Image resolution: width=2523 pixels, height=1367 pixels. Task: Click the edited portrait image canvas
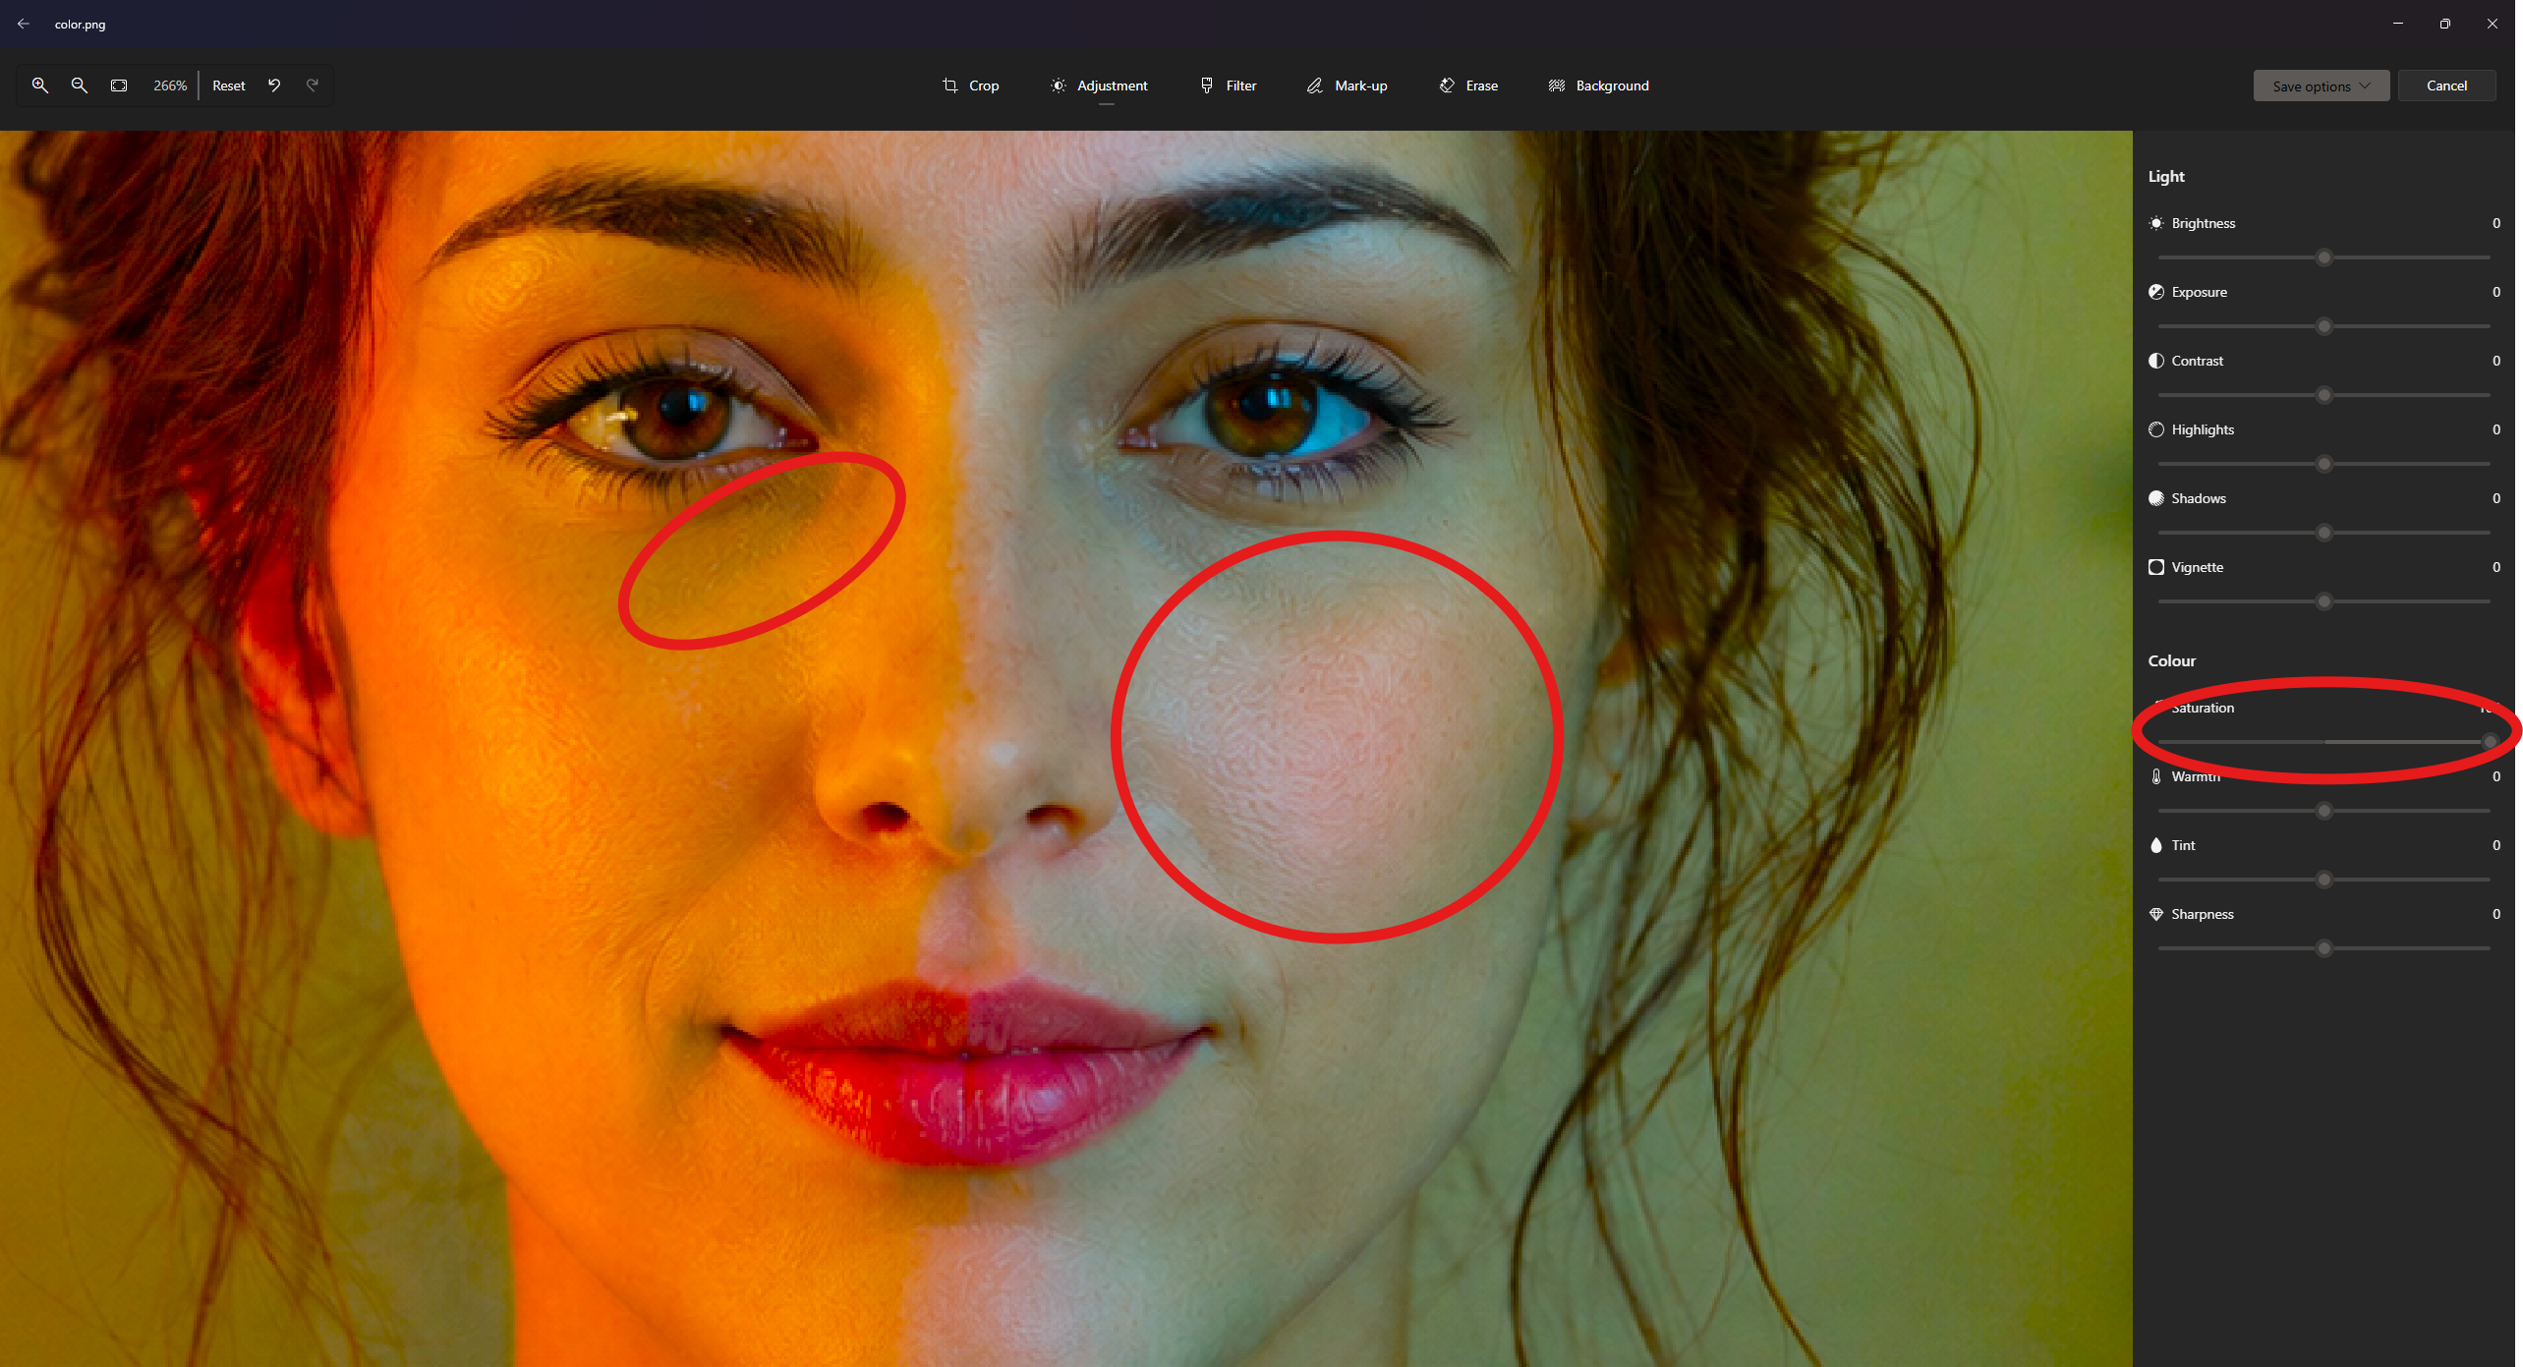tap(1065, 749)
